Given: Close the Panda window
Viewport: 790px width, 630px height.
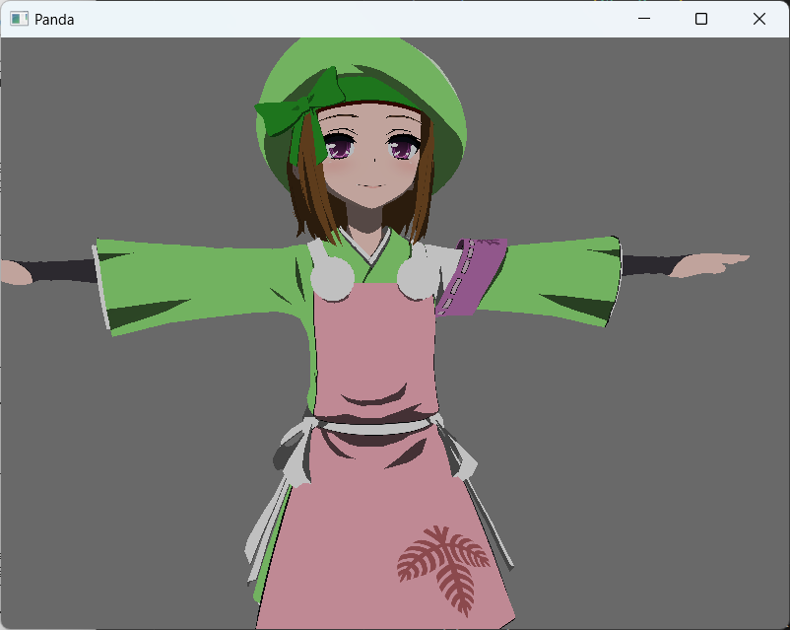Looking at the screenshot, I should [x=758, y=19].
